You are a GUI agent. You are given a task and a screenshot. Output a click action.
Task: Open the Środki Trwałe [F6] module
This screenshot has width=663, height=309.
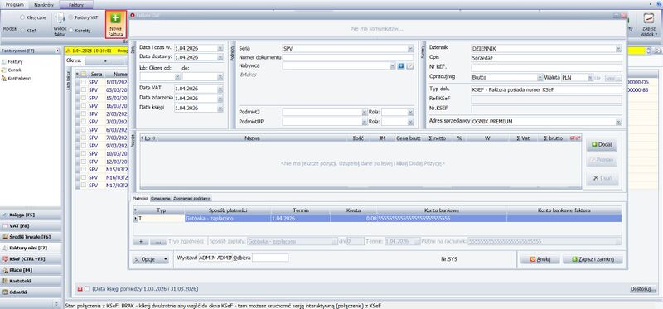(31, 237)
